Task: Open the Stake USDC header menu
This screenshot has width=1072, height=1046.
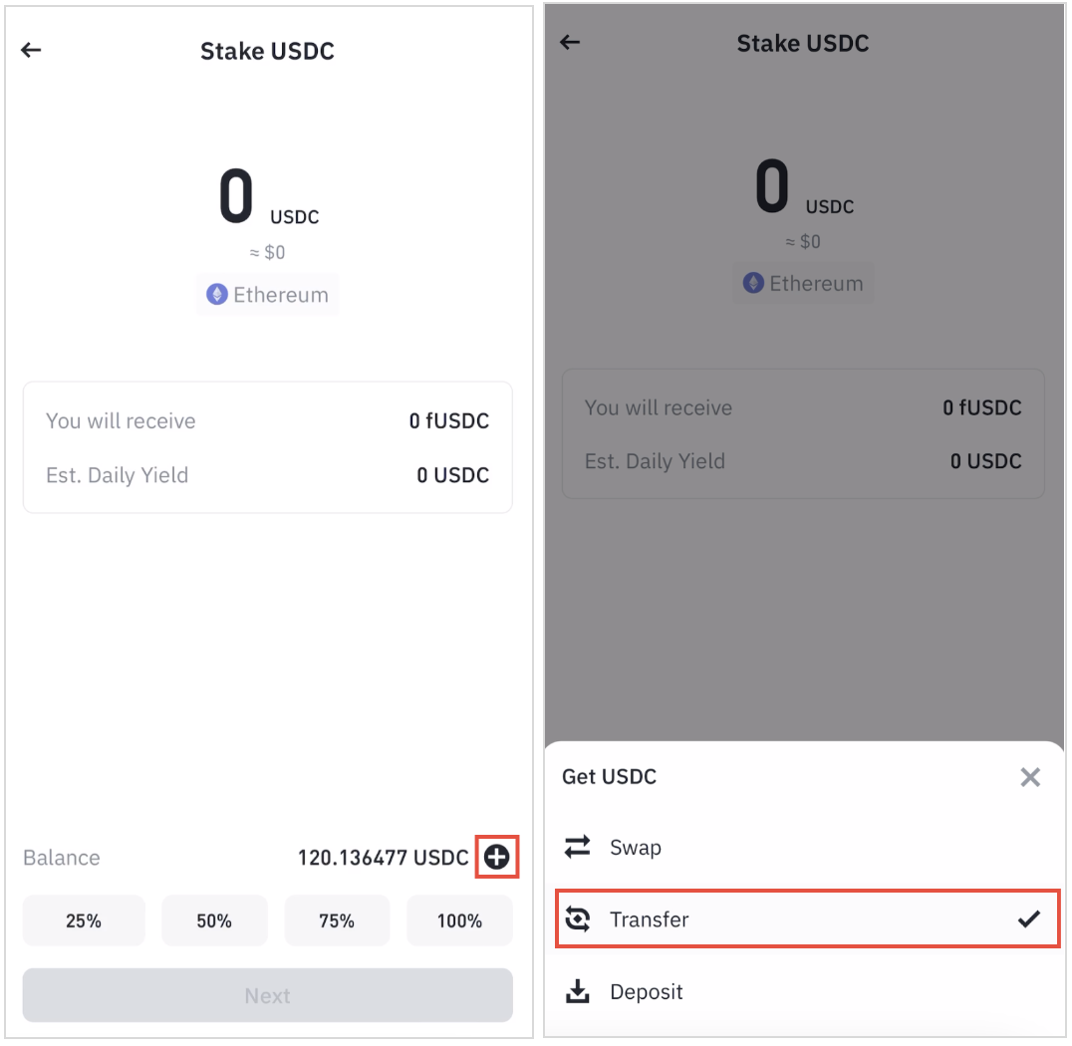Action: (267, 51)
